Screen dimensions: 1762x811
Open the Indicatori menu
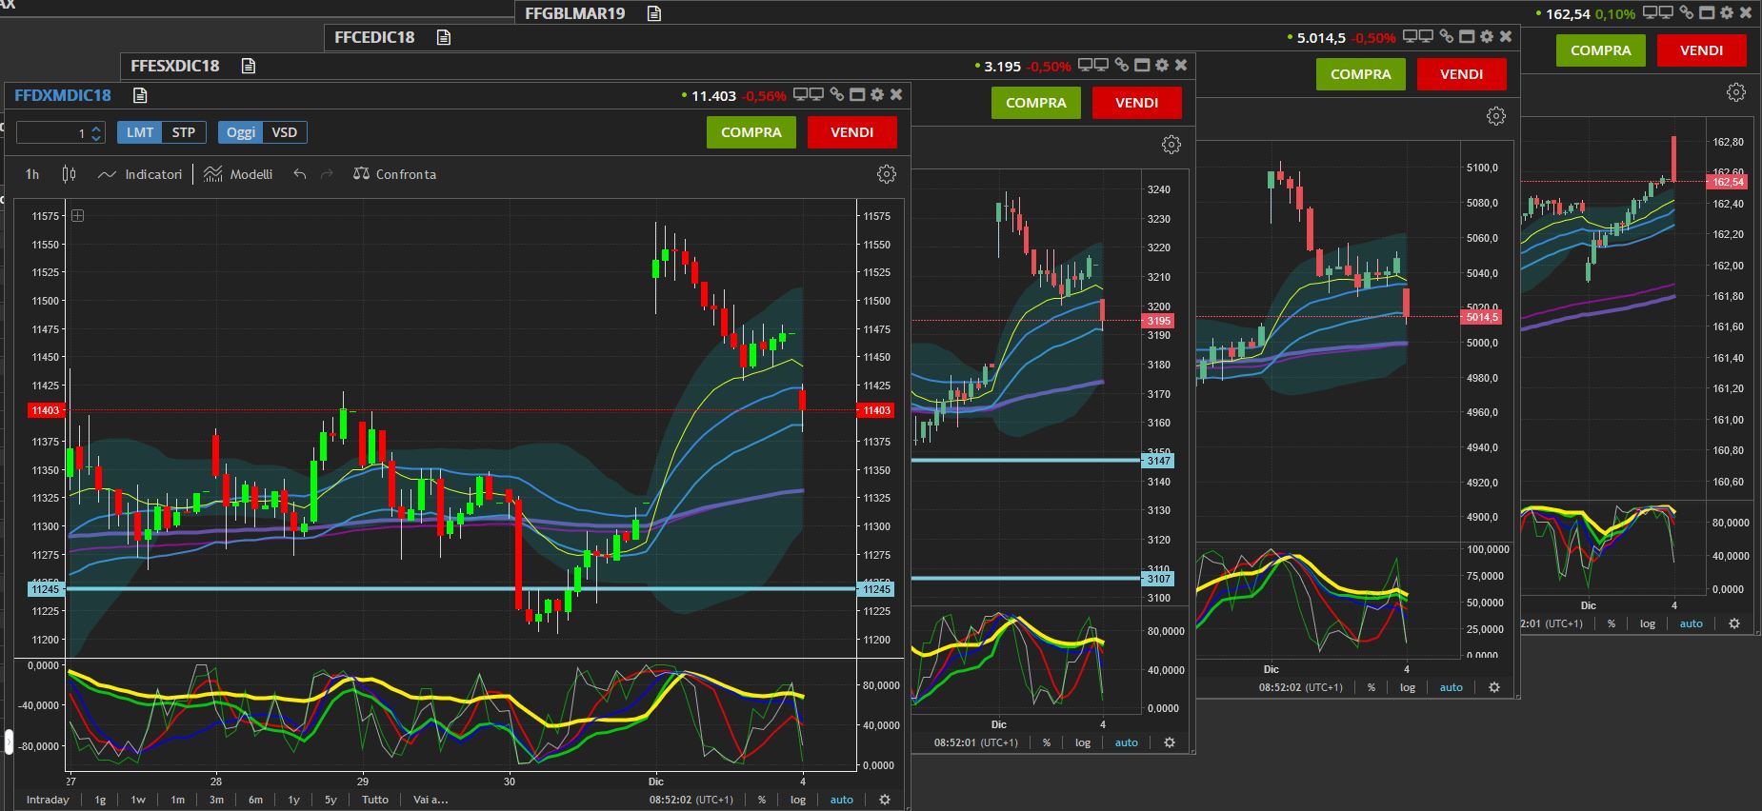point(140,174)
